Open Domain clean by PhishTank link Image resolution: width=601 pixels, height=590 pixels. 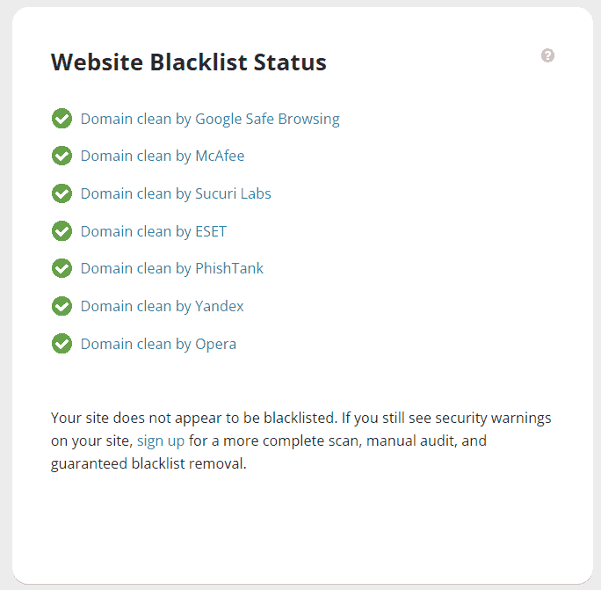click(172, 268)
